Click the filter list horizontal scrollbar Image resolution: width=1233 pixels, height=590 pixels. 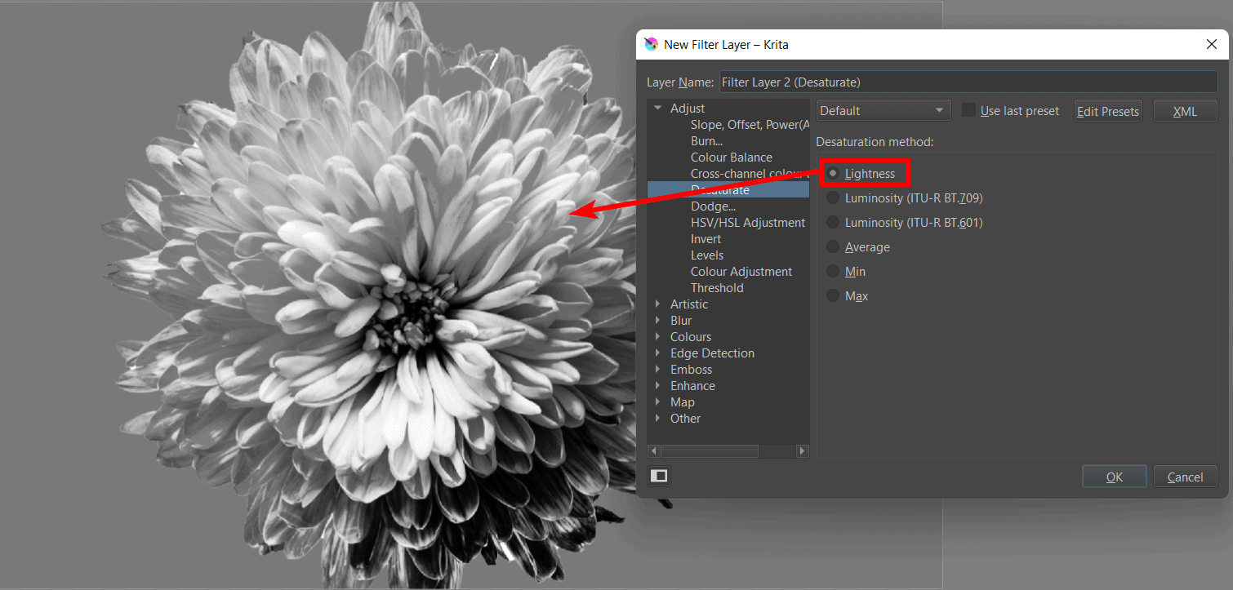point(709,450)
